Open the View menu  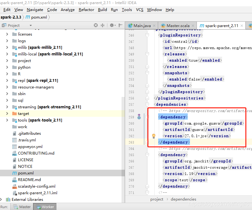click(x=19, y=10)
